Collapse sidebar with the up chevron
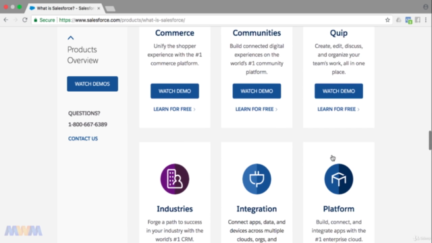The height and width of the screenshot is (243, 432). (70, 38)
